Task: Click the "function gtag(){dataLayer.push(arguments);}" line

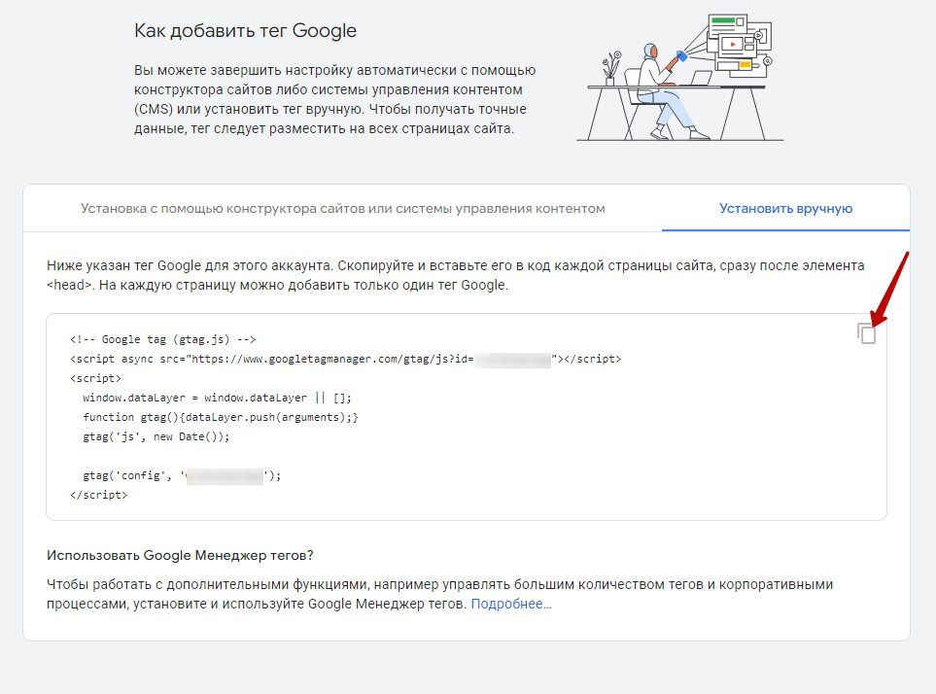Action: click(221, 417)
